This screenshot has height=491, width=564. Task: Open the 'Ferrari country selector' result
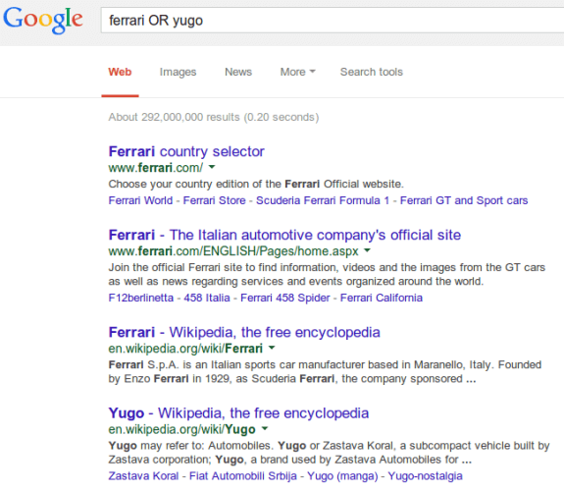click(186, 151)
